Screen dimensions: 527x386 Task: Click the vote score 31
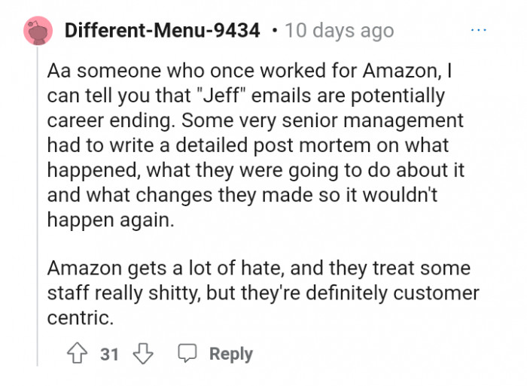coord(110,354)
